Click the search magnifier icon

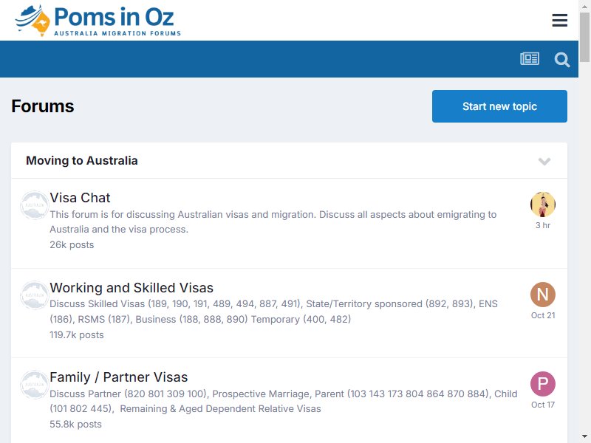561,60
